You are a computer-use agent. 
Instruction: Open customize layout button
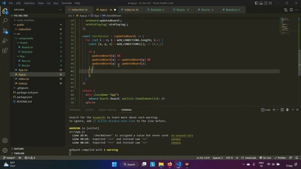(270, 3)
